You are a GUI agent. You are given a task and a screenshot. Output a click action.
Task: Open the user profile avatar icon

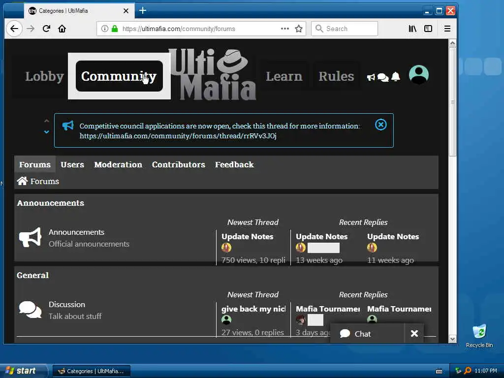(x=418, y=75)
